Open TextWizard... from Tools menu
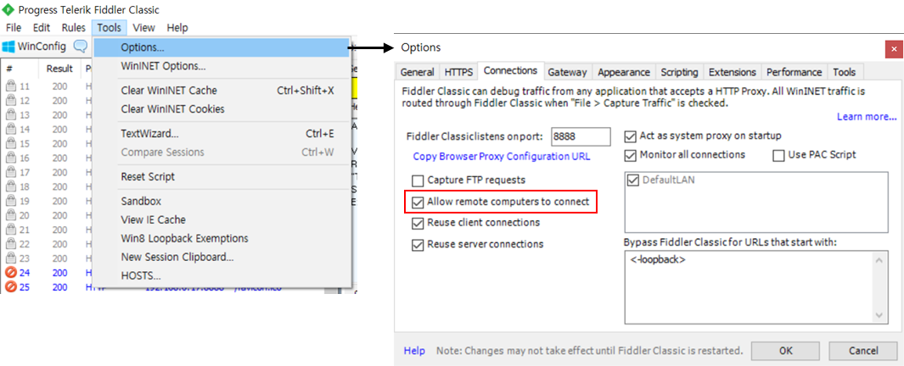Viewport: 904px width, 366px height. point(222,134)
